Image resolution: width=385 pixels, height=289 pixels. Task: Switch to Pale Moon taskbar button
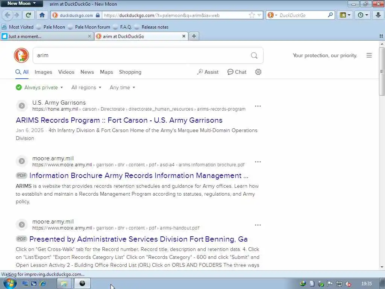point(82,284)
